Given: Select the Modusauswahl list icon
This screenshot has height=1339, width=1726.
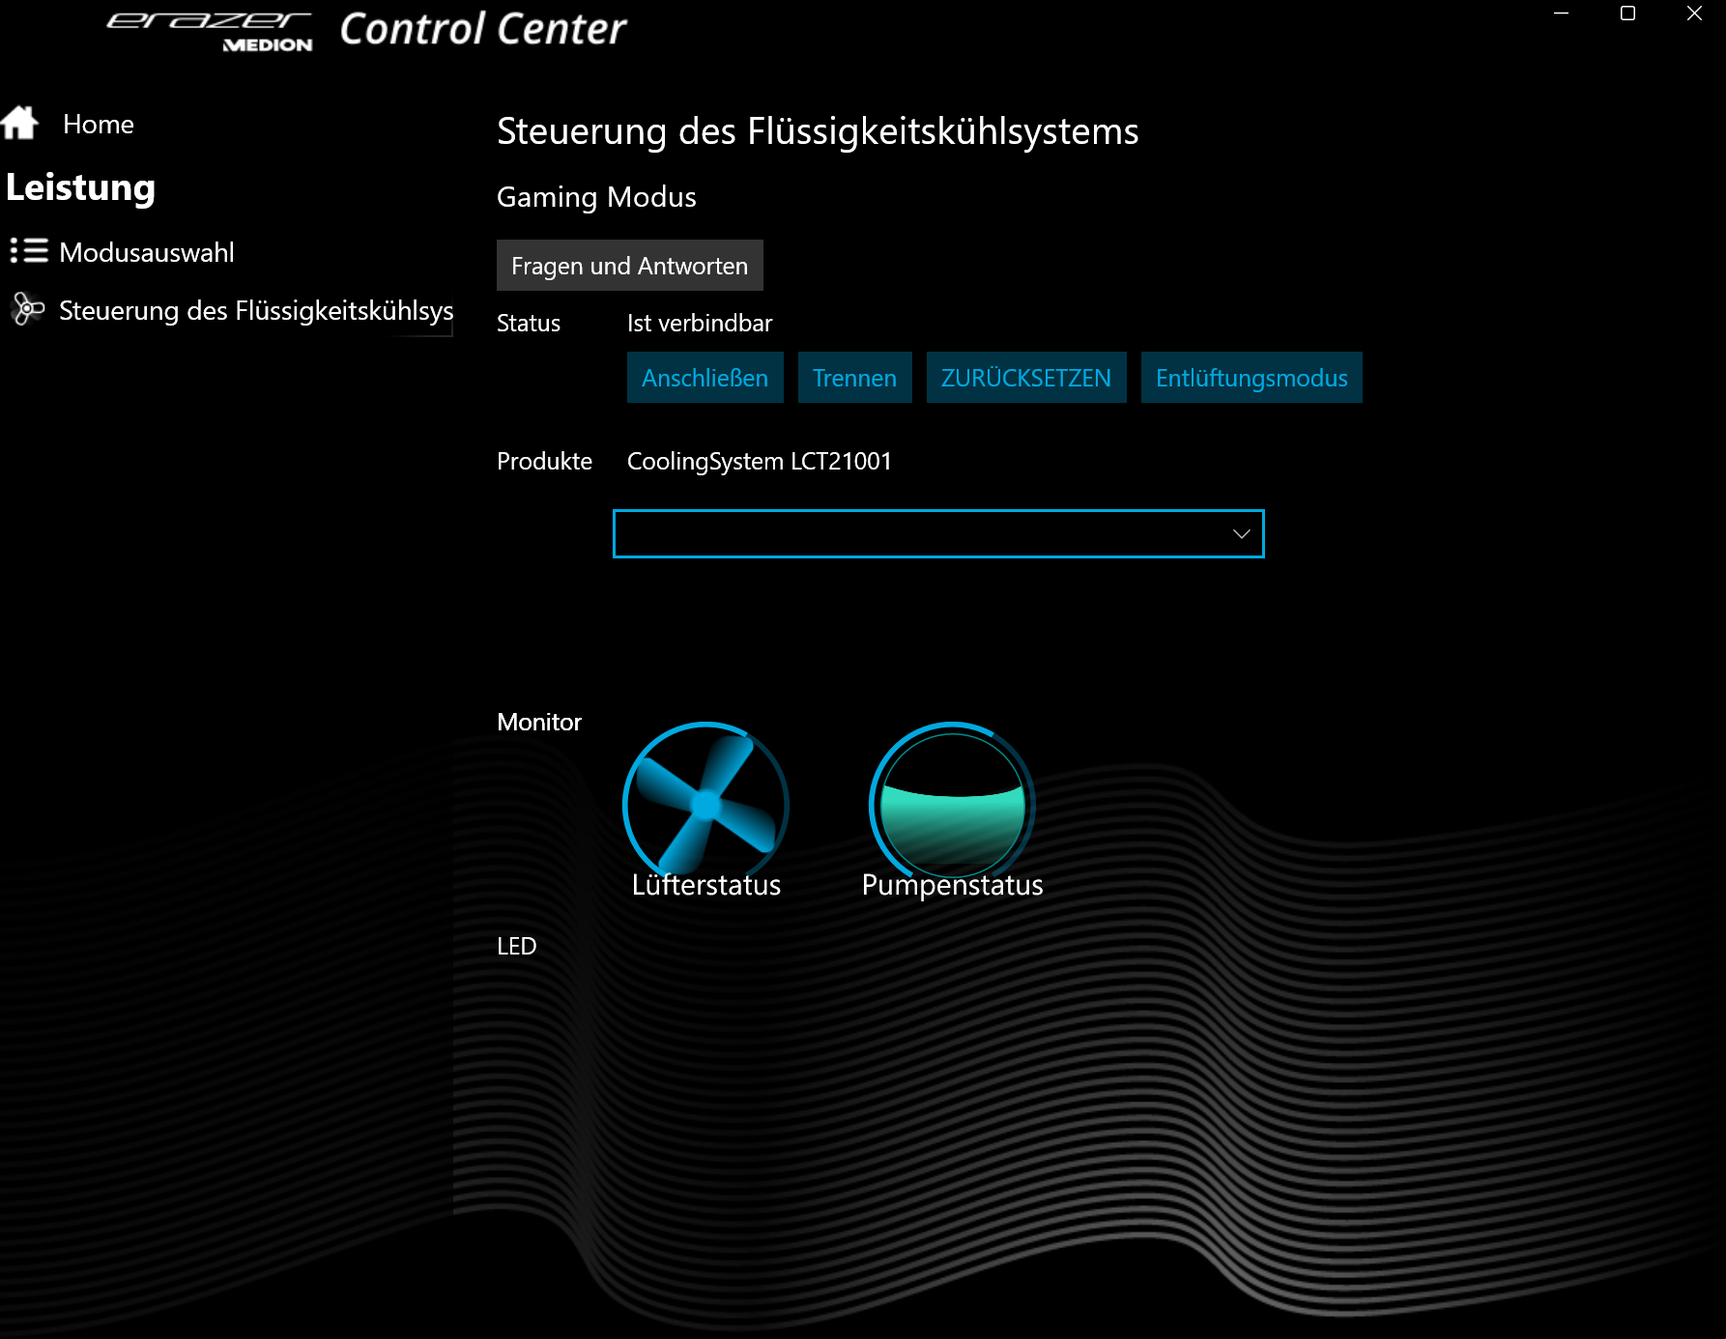Looking at the screenshot, I should point(26,251).
